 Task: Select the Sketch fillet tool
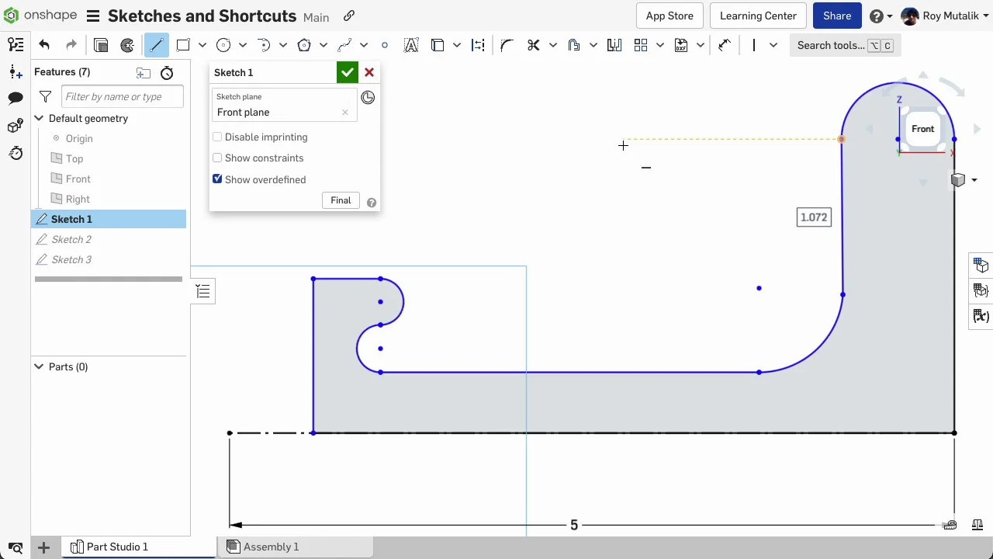(x=507, y=45)
